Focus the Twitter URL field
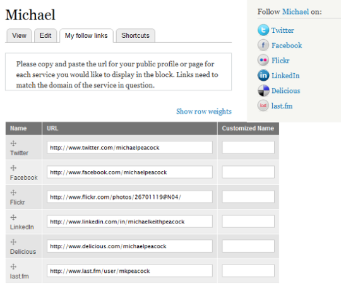This screenshot has width=341, height=286. [129, 148]
